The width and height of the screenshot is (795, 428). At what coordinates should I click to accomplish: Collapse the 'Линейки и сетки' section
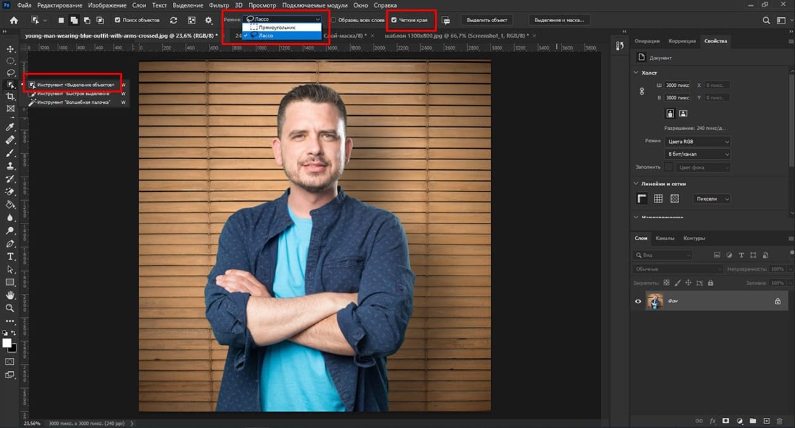(x=637, y=184)
